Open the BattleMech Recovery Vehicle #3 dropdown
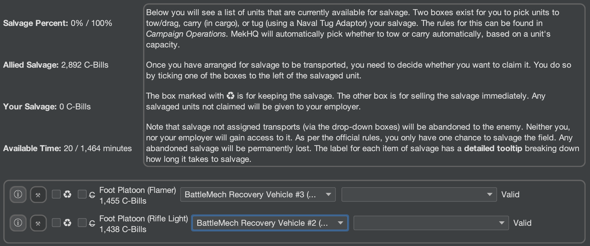The image size is (590, 246). 258,194
